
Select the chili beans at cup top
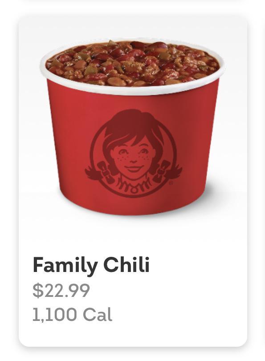[133, 63]
